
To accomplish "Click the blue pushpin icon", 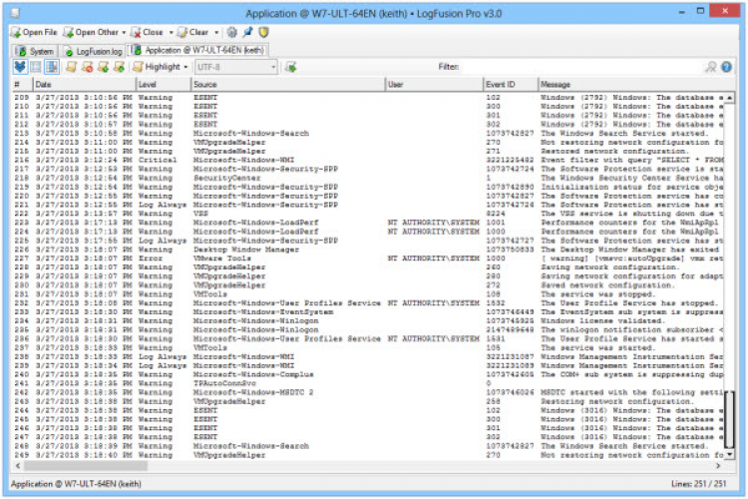I will (248, 33).
